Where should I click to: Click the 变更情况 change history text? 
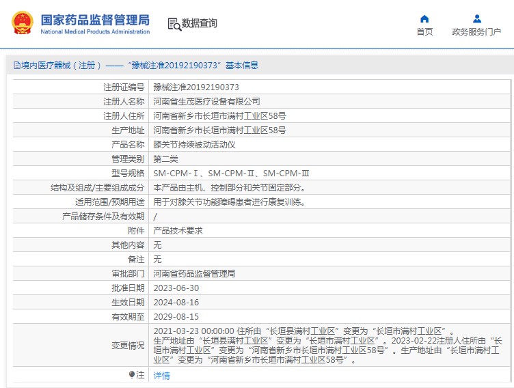pyautogui.click(x=328, y=346)
